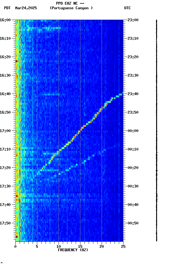Click the '00:40' UTC time label
The height and width of the screenshot is (266, 170).
(133, 205)
